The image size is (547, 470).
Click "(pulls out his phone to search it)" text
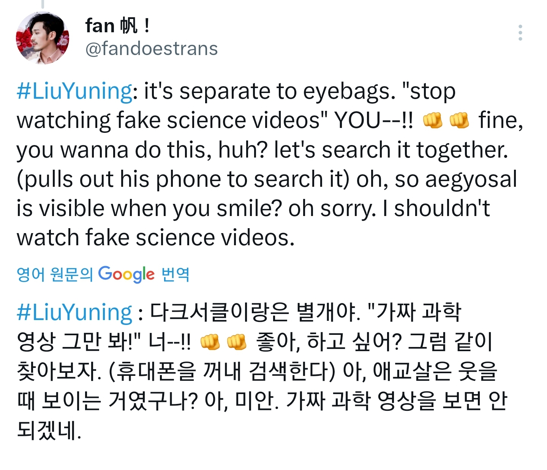(x=183, y=180)
